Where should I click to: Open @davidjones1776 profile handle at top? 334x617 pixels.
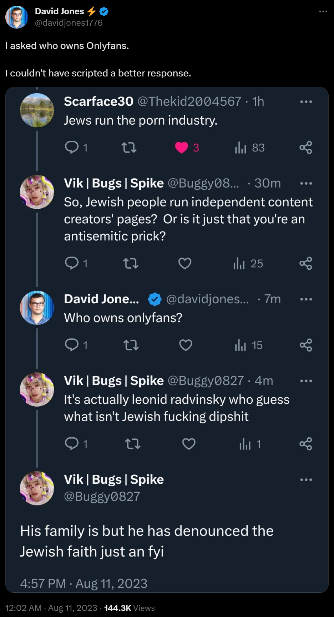click(x=69, y=23)
